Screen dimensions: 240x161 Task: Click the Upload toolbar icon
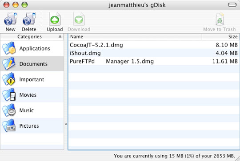pos(55,19)
